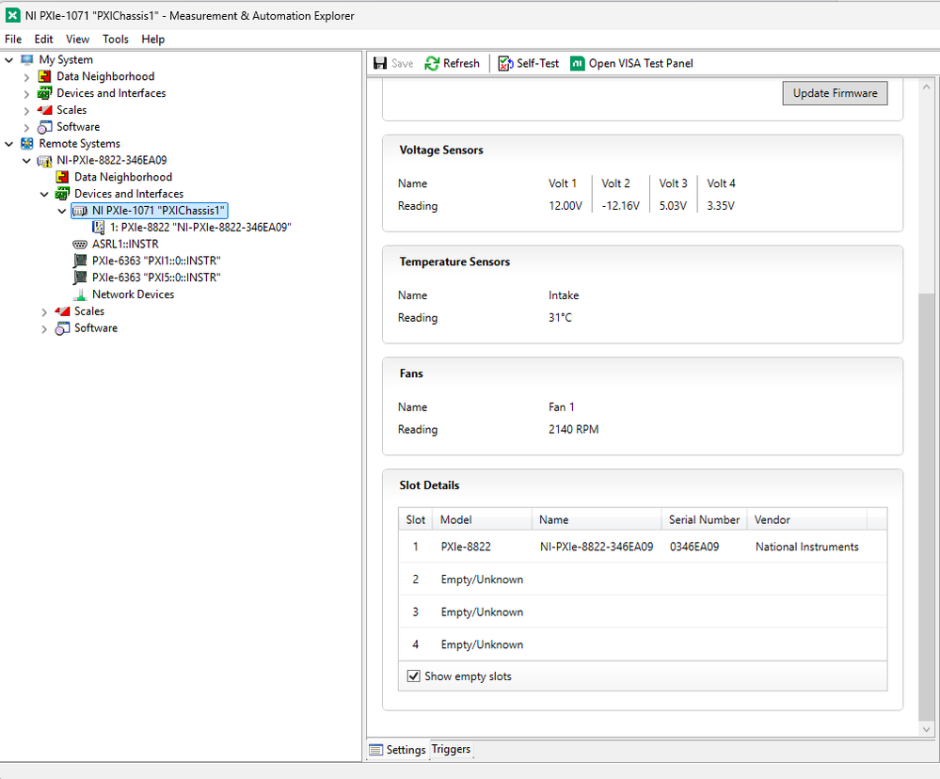The image size is (940, 779).
Task: Uncheck the Show empty slots checkbox
Action: (x=414, y=676)
